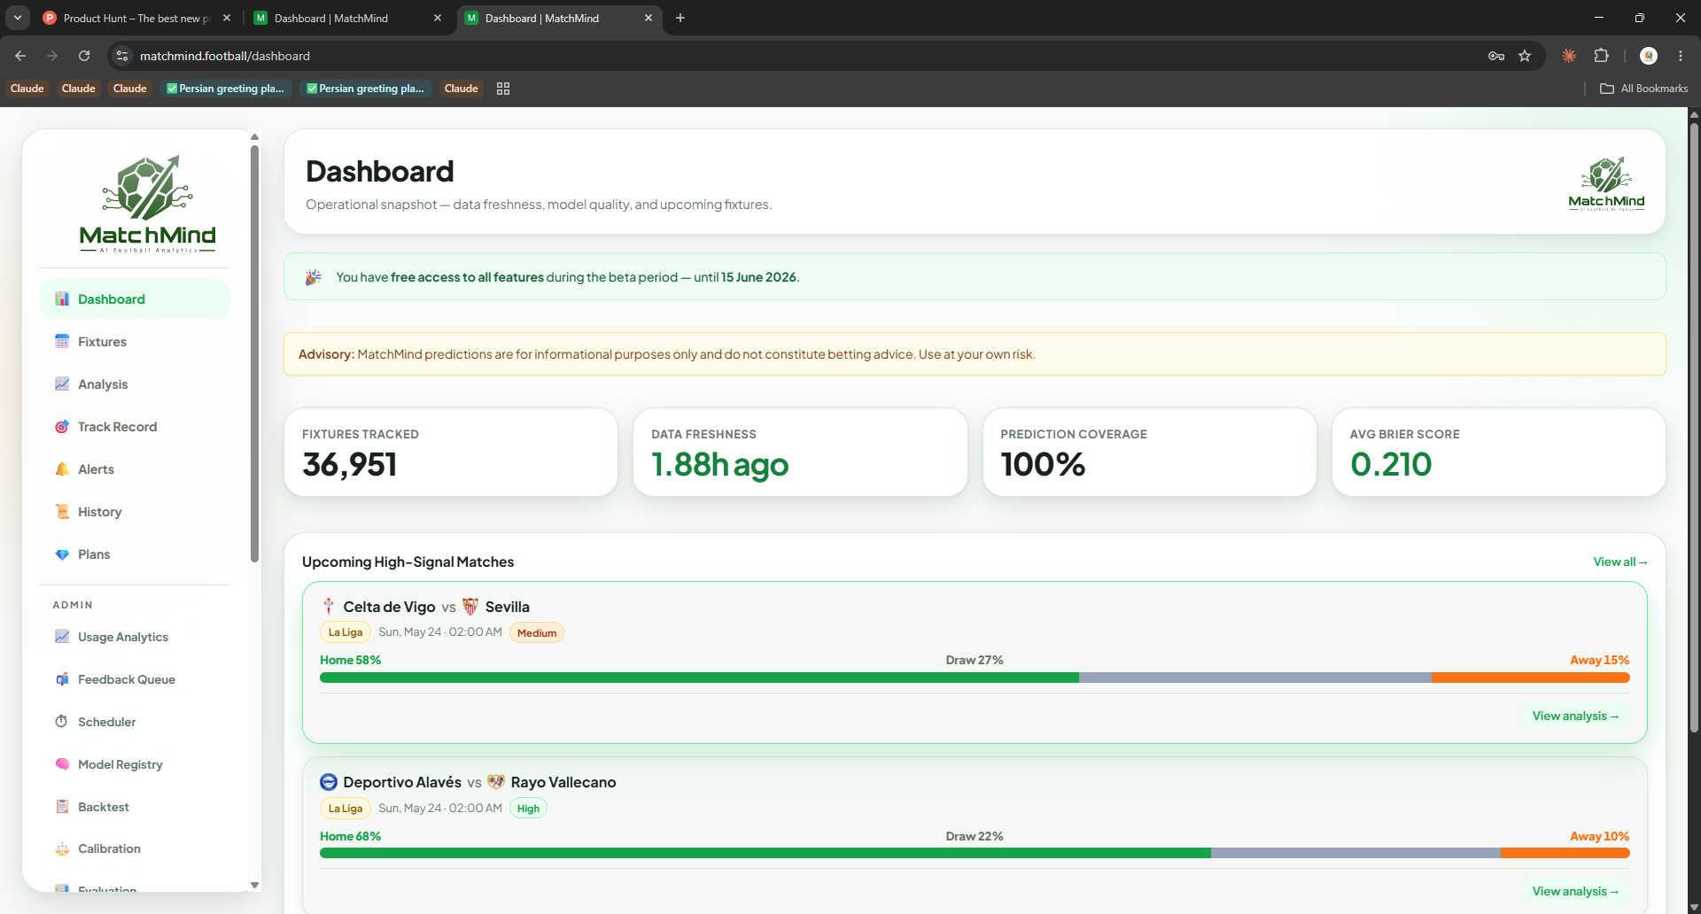
Task: Open Chrome profile avatar
Action: 1649,56
